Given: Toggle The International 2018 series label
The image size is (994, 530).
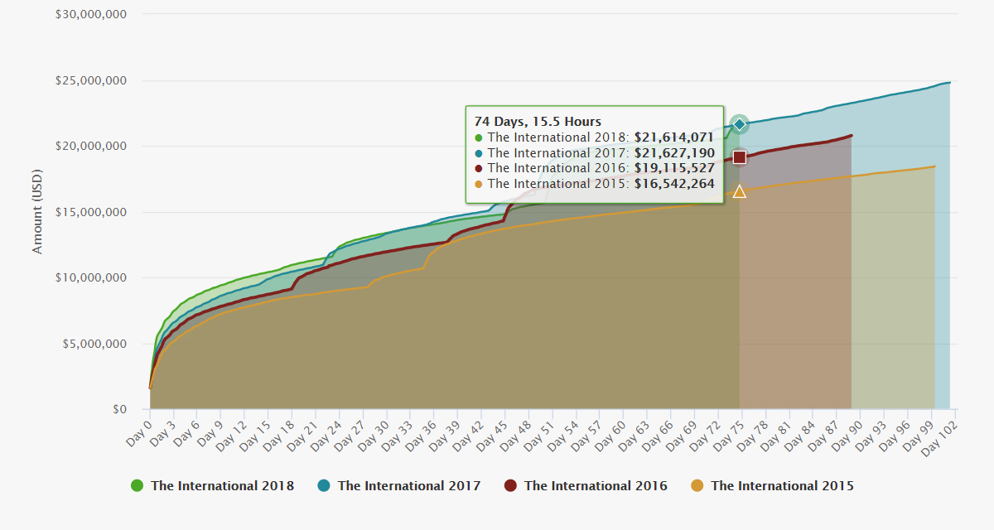Looking at the screenshot, I should 222,486.
